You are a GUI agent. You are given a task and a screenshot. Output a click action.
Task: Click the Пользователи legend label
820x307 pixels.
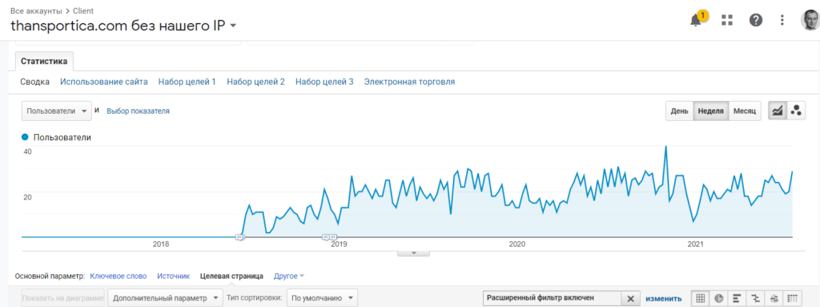tap(62, 137)
